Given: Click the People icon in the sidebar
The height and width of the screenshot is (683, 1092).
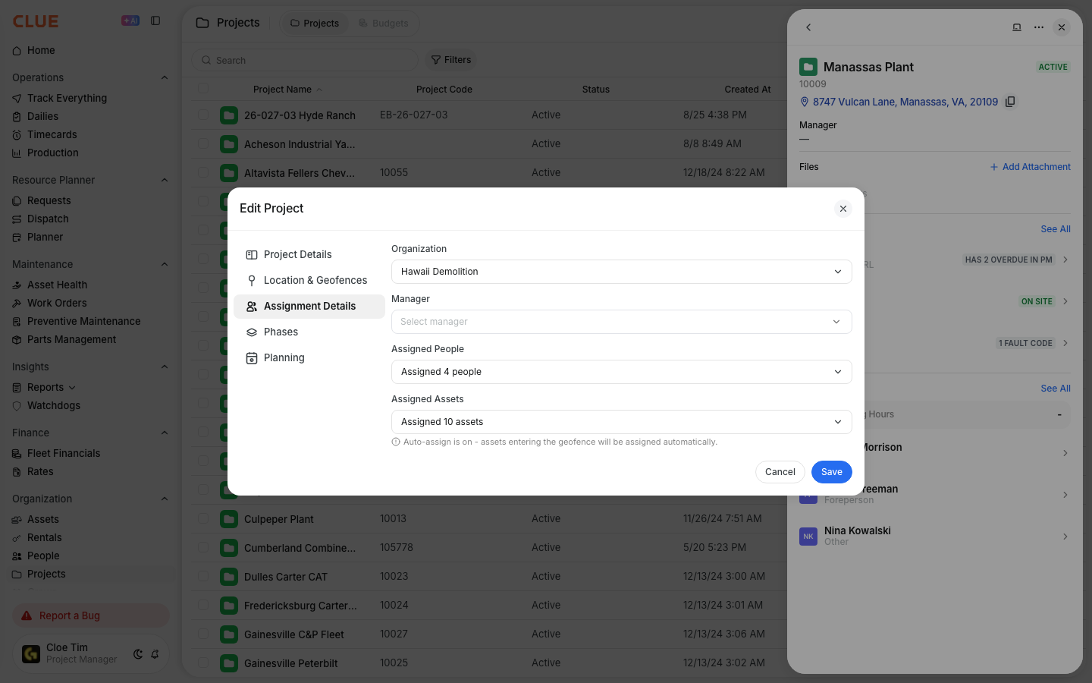Looking at the screenshot, I should click(17, 556).
